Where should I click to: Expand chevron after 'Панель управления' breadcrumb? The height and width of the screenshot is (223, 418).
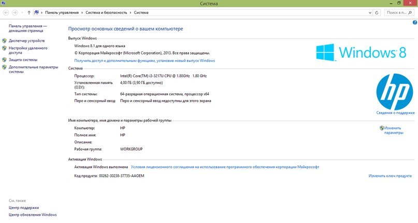coord(82,12)
